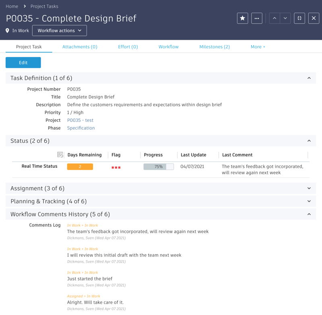Screen dimensions: 322x315
Task: Open the Workflow actions dropdown
Action: [x=60, y=31]
